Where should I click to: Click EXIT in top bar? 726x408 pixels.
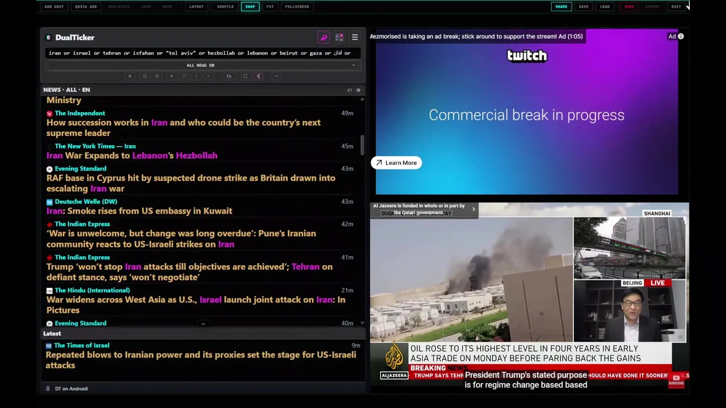click(676, 7)
